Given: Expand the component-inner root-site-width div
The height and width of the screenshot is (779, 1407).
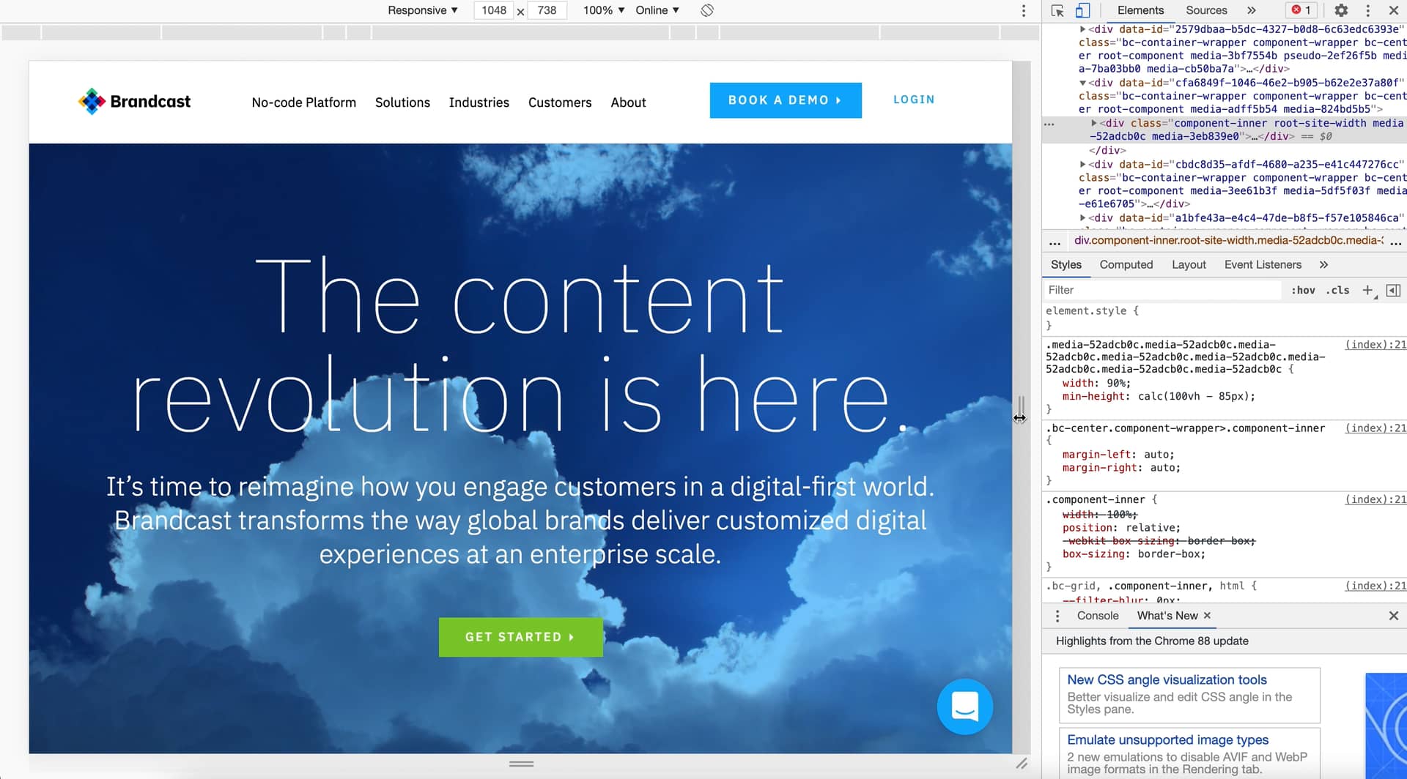Looking at the screenshot, I should [x=1094, y=123].
